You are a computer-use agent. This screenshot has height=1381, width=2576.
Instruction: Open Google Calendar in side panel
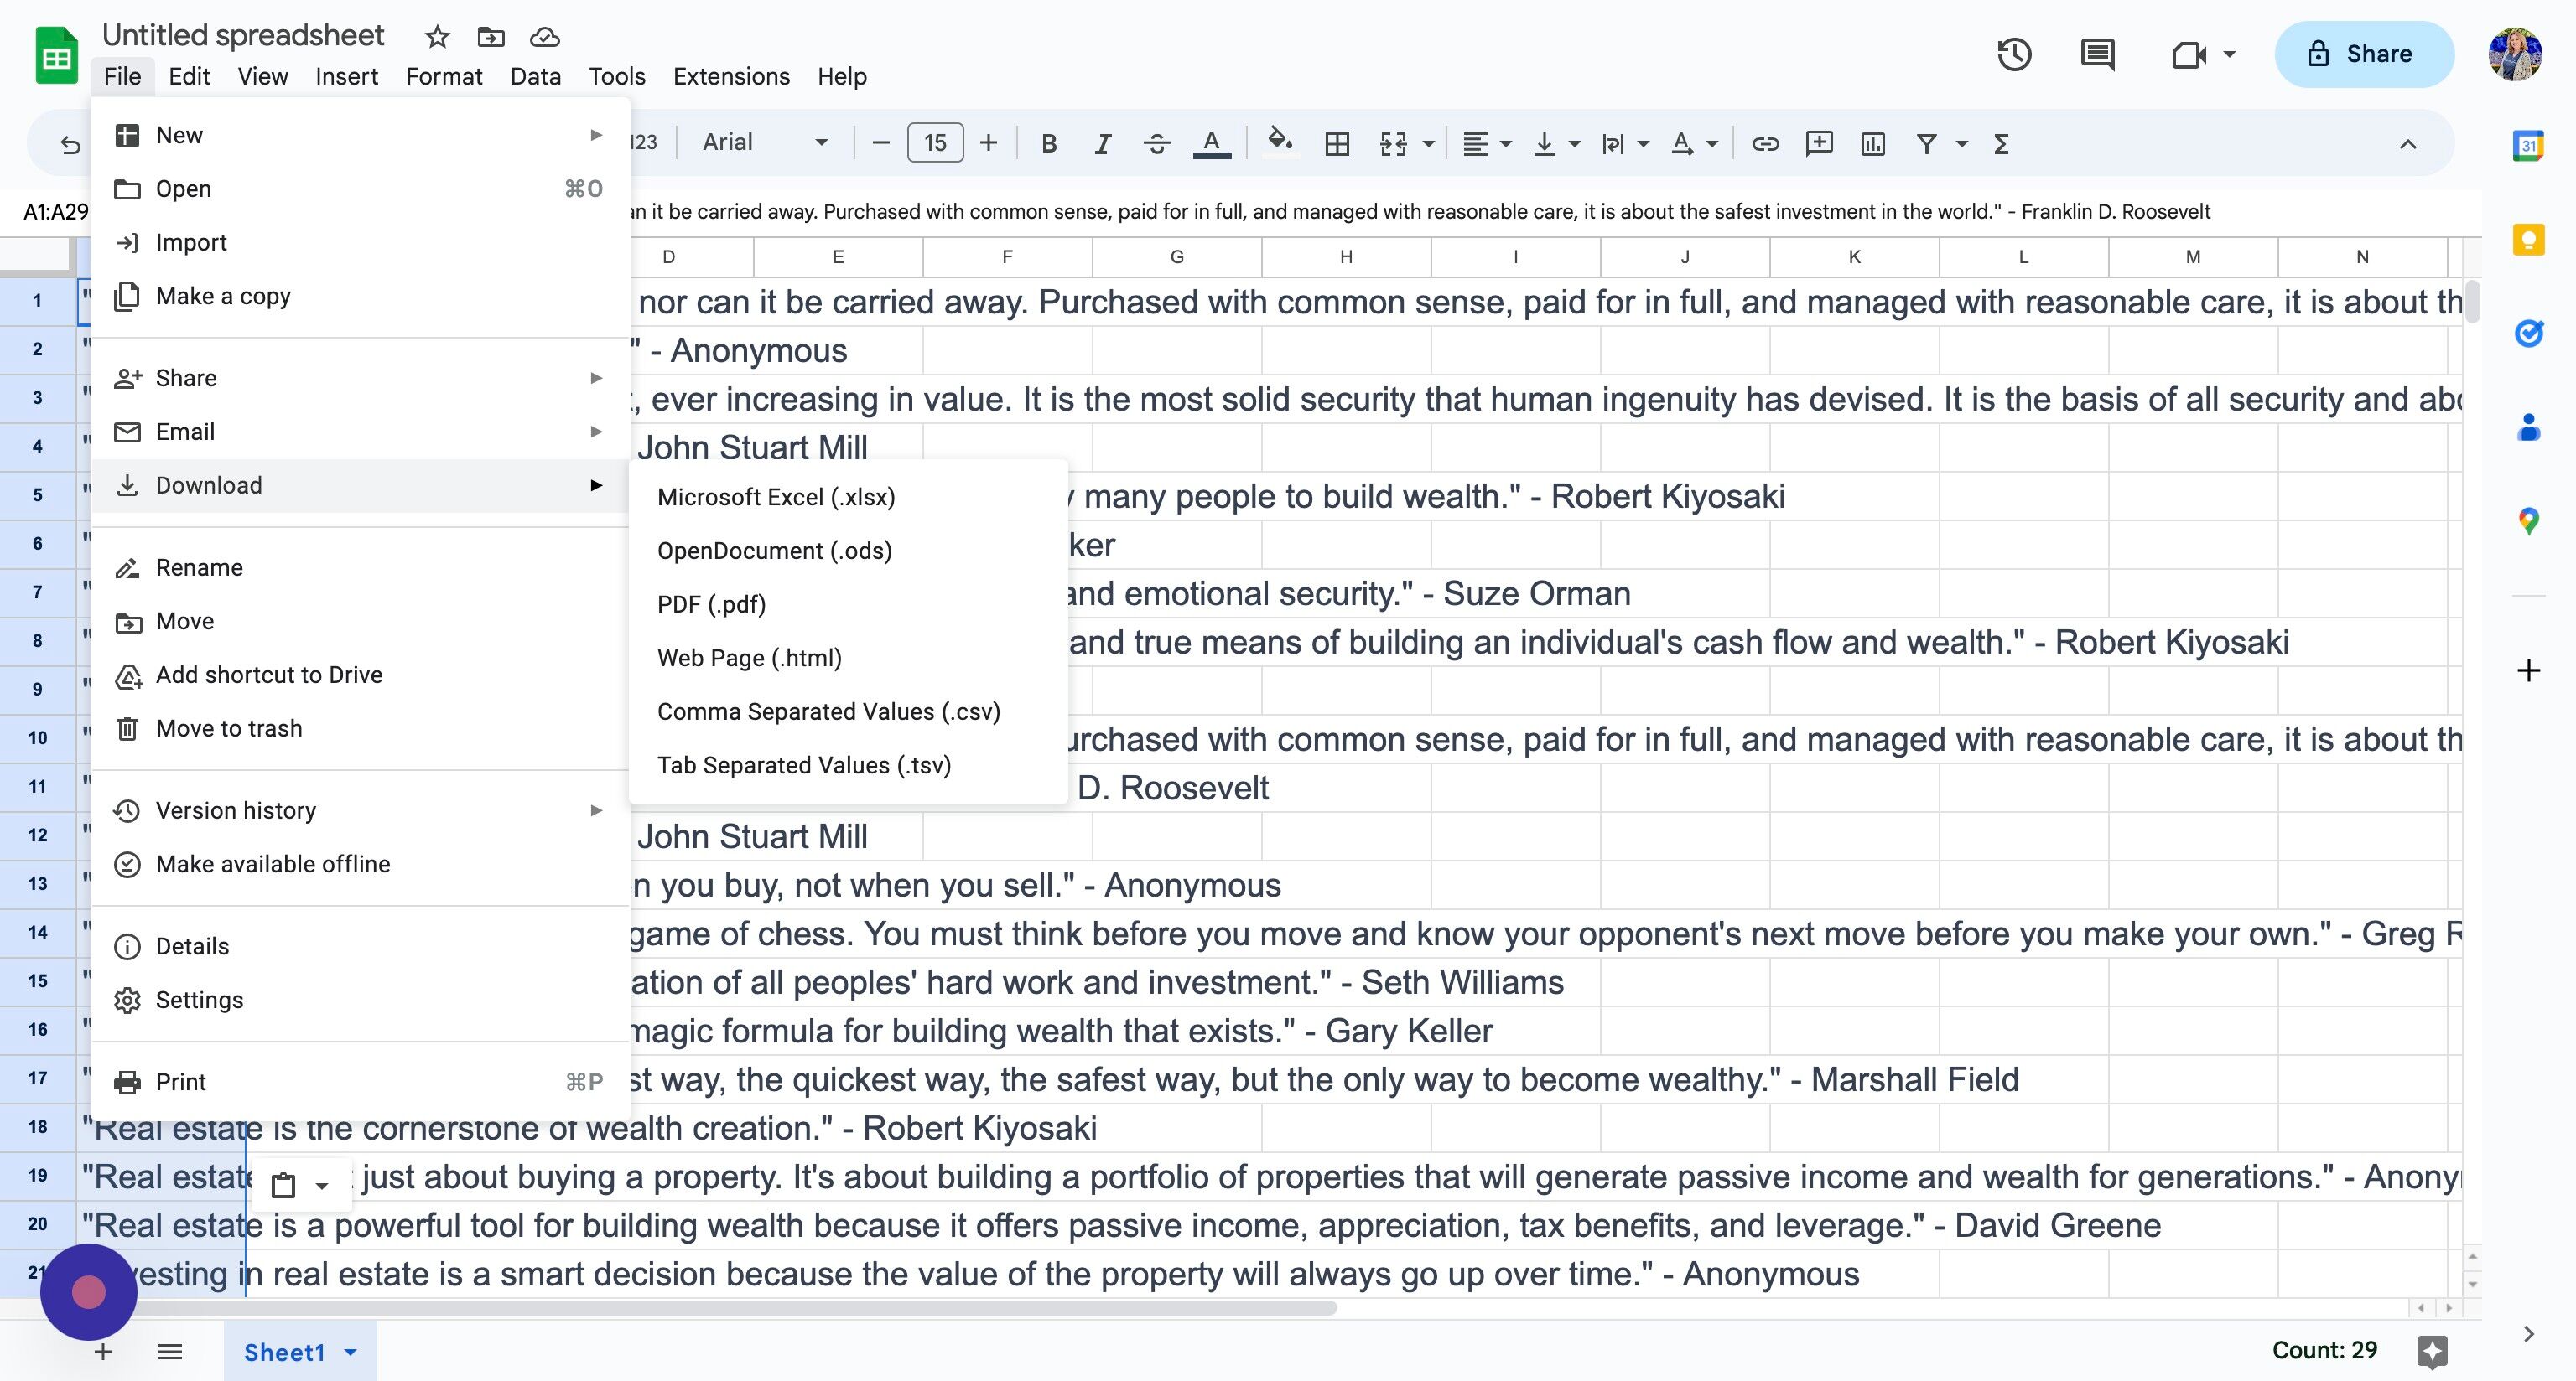point(2528,146)
